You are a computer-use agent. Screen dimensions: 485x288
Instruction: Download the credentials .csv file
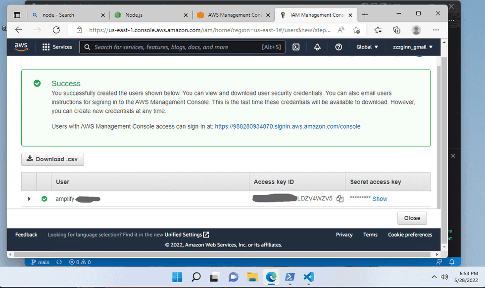pyautogui.click(x=52, y=159)
